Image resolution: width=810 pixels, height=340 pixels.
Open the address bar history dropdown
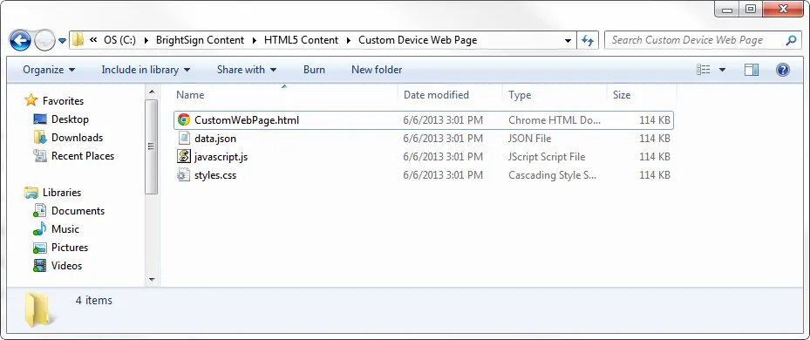point(568,40)
